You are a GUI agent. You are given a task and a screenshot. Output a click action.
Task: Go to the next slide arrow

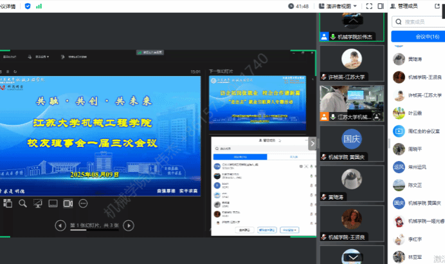point(129,225)
